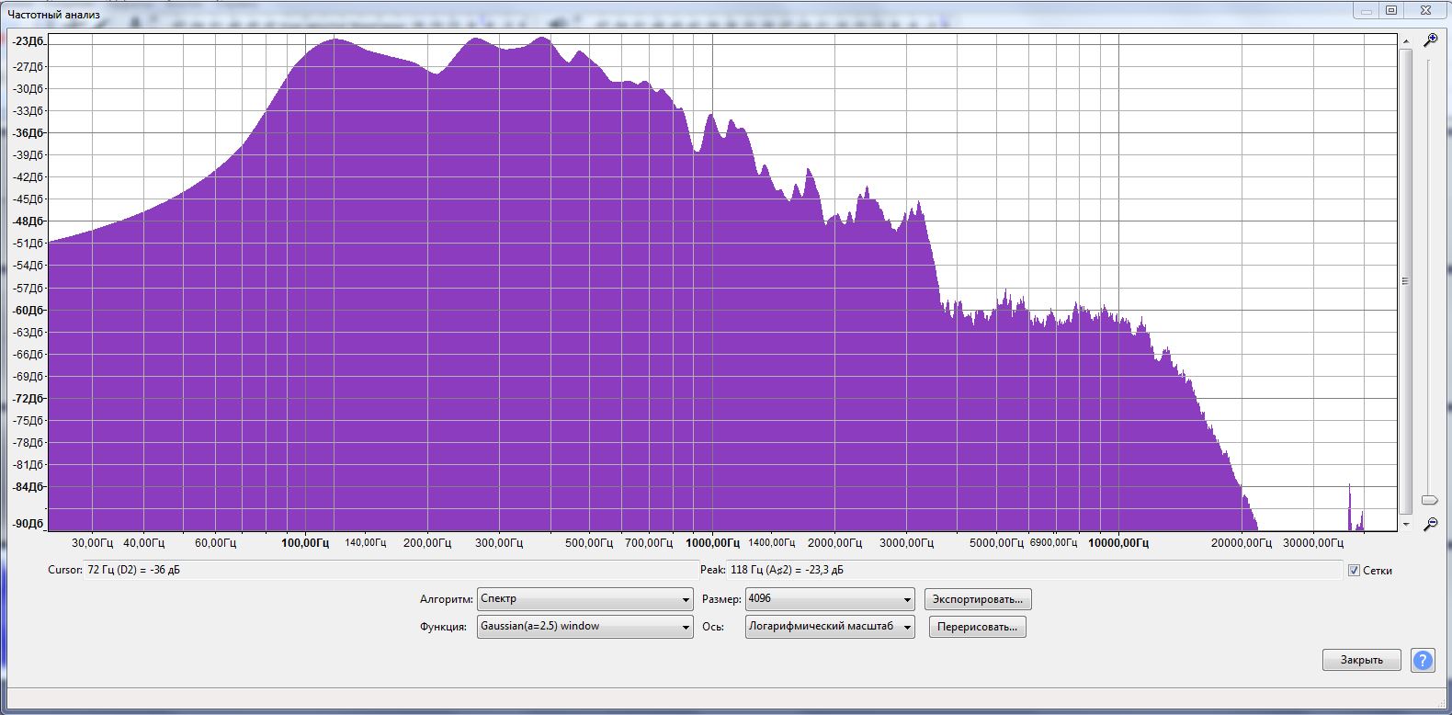Open the Алгоритм dropdown showing Спектр
The width and height of the screenshot is (1452, 715).
[x=584, y=599]
